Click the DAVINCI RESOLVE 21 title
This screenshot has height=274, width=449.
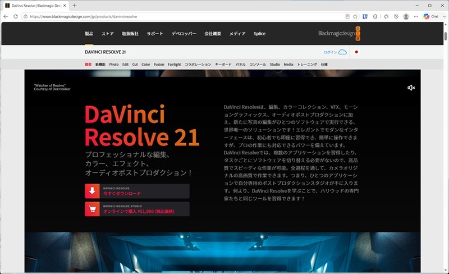pos(105,52)
